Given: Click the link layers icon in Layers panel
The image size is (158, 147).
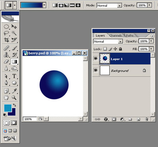Looking at the screenshot, I should [x=98, y=119].
